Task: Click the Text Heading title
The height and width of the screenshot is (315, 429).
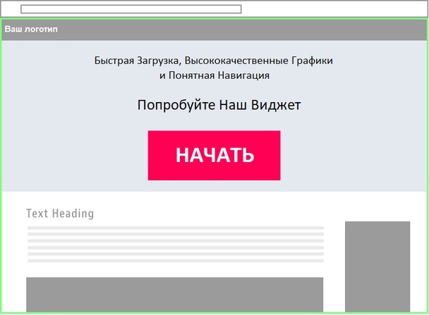Action: pos(60,214)
